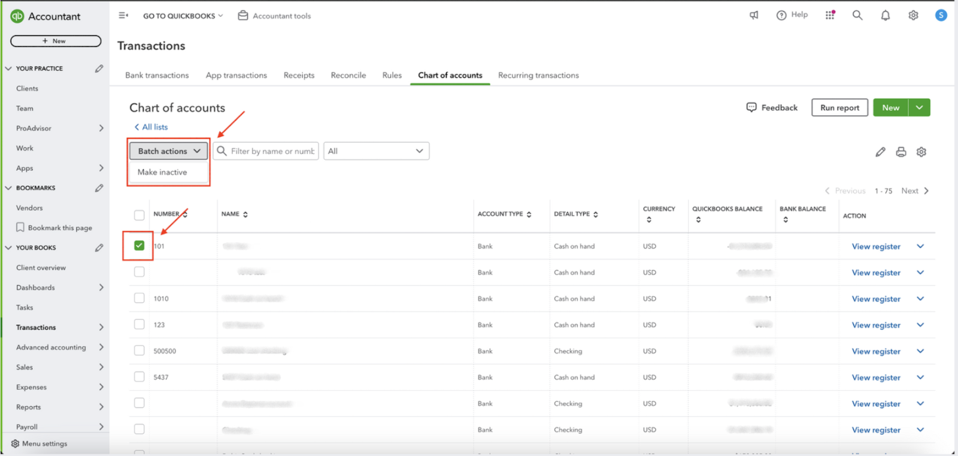Go to Next page of accounts
Viewport: 958px width, 456px height.
pos(915,191)
